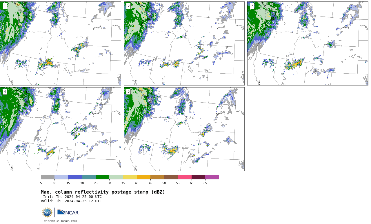Open ensemble member 1 reflectivity map

point(60,43)
